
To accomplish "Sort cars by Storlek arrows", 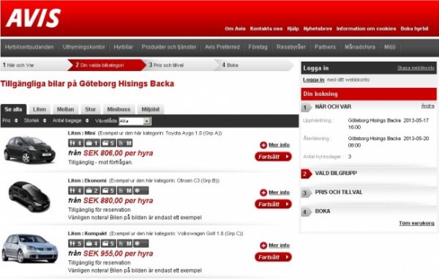I will (45, 121).
